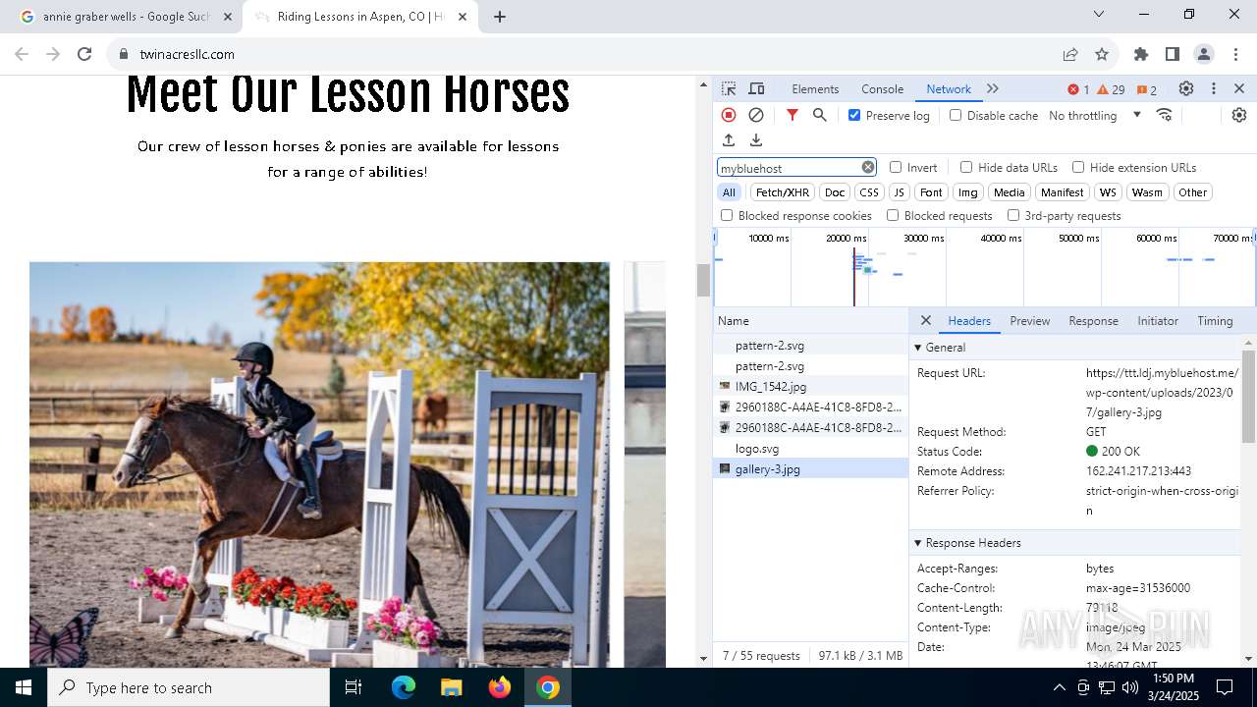Open the Chrome side panel
The image size is (1257, 707).
pyautogui.click(x=1173, y=54)
